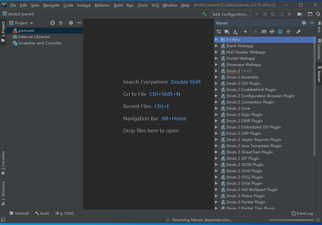Click the Reimport All Maven Projects icon
Image resolution: width=322 pixels, height=225 pixels.
219,32
